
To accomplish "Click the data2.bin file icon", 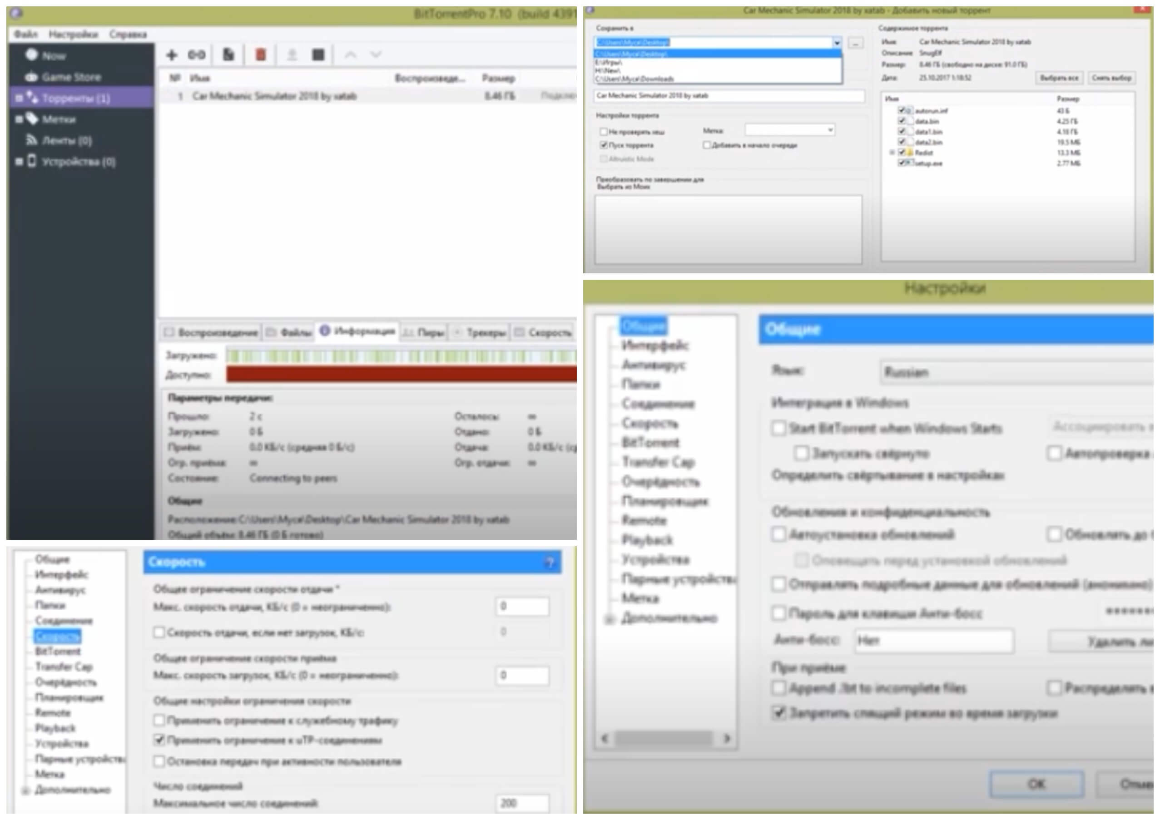I will point(910,142).
